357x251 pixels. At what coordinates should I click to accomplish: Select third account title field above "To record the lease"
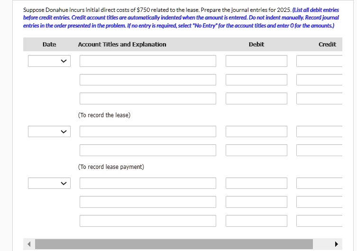[147, 98]
